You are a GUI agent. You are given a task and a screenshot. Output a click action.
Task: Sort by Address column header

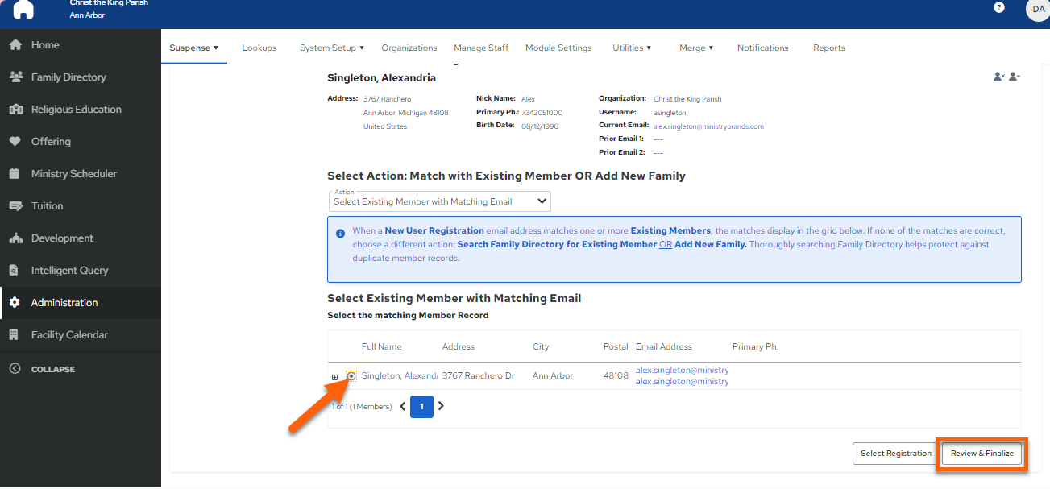pos(459,347)
